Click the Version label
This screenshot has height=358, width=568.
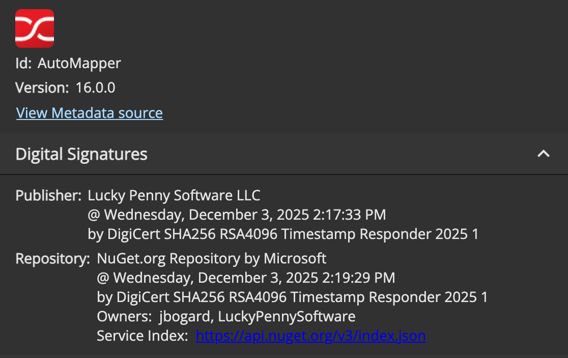[42, 88]
